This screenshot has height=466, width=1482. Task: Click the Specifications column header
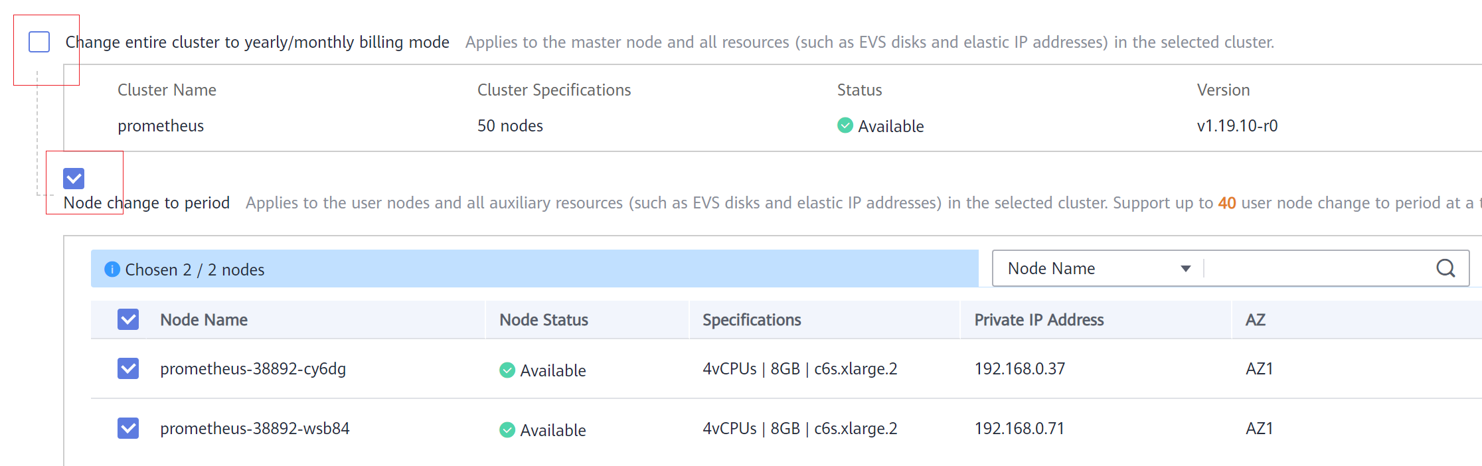(752, 319)
